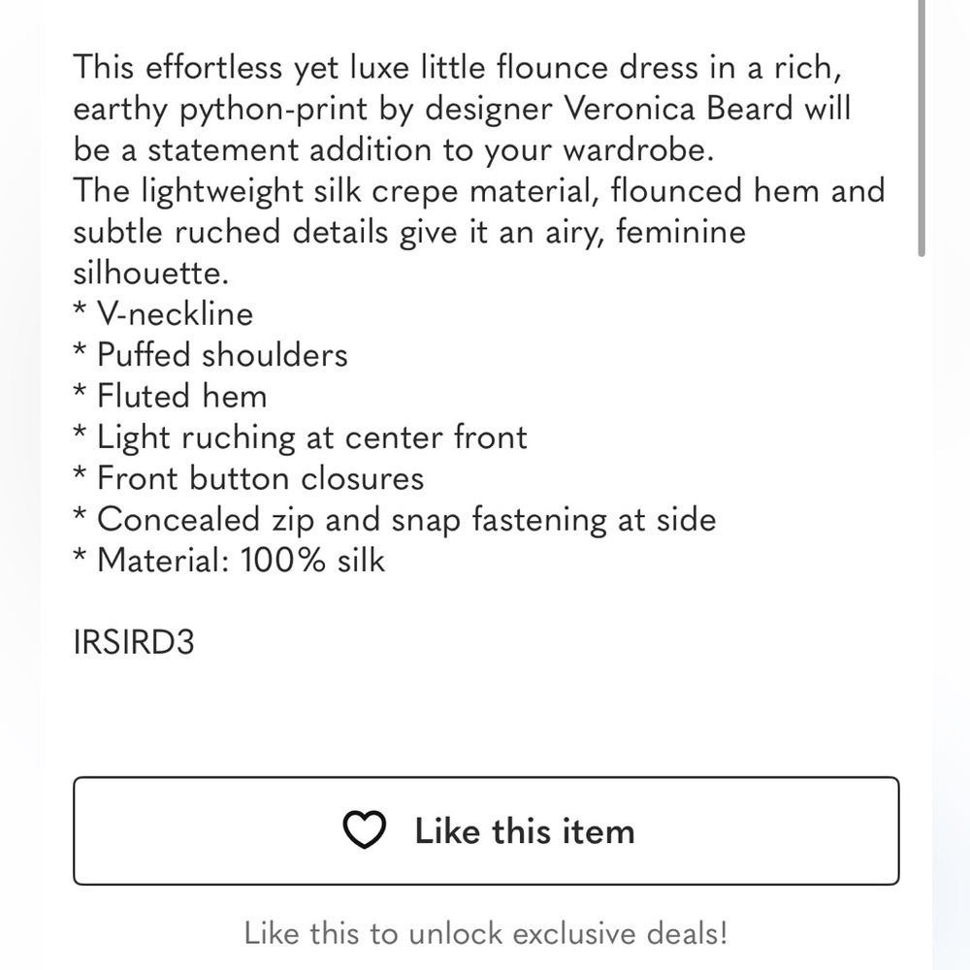970x970 pixels.
Task: Select the "Material: 100% silk" line
Action: [229, 561]
